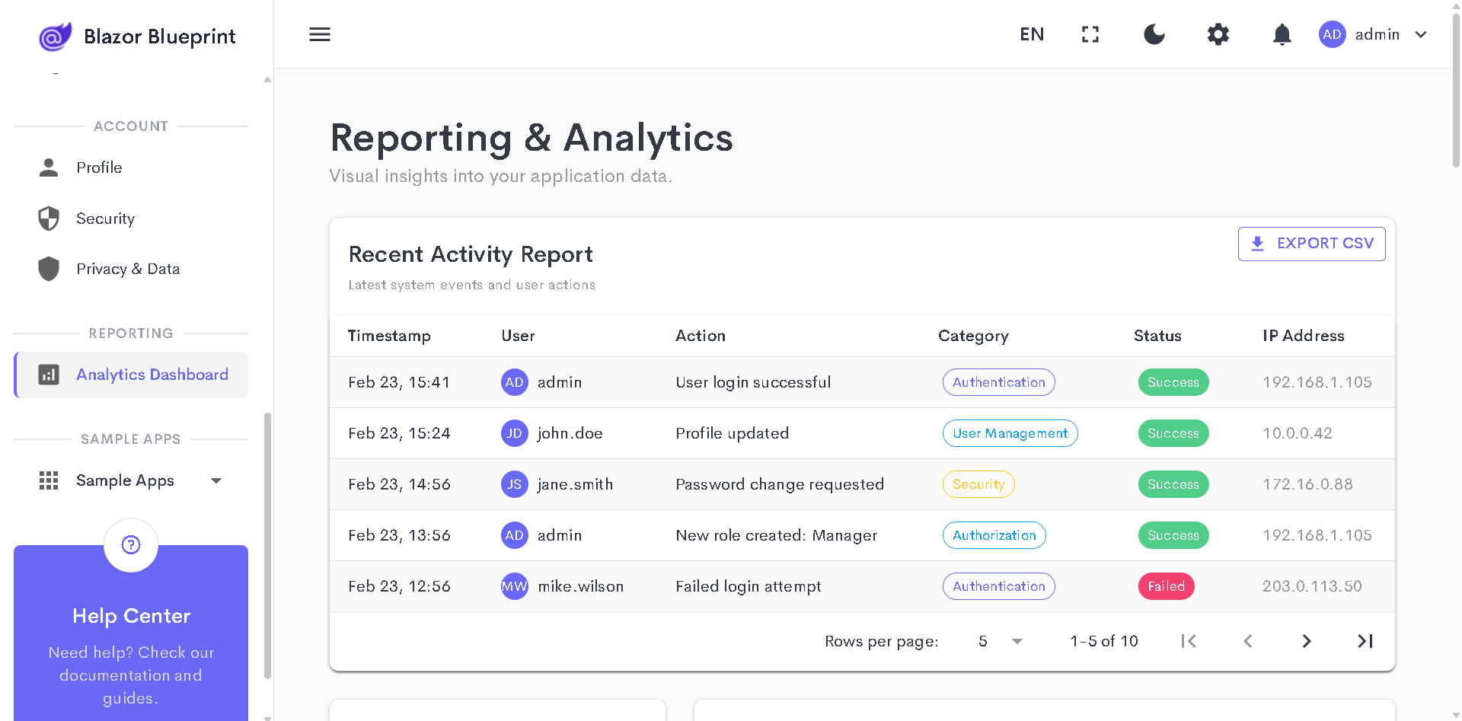Viewport: 1462px width, 721px height.
Task: Expand the Sample Apps section
Action: tap(216, 480)
